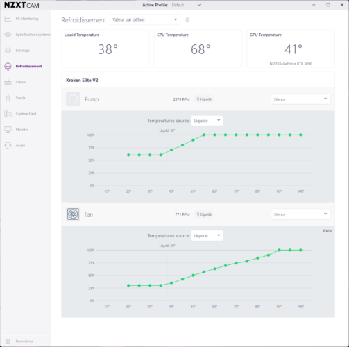Open Paramètres settings label
The image size is (349, 347).
point(24,341)
